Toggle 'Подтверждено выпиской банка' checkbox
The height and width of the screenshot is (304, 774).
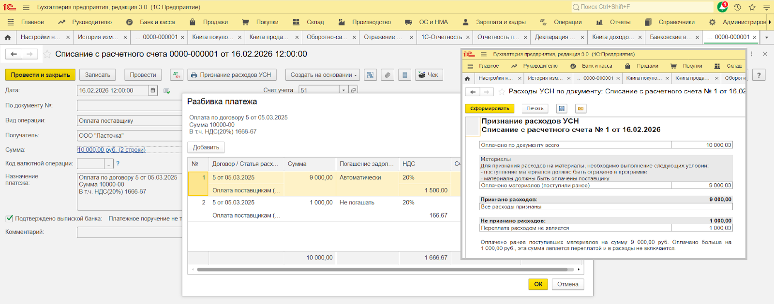pyautogui.click(x=9, y=218)
